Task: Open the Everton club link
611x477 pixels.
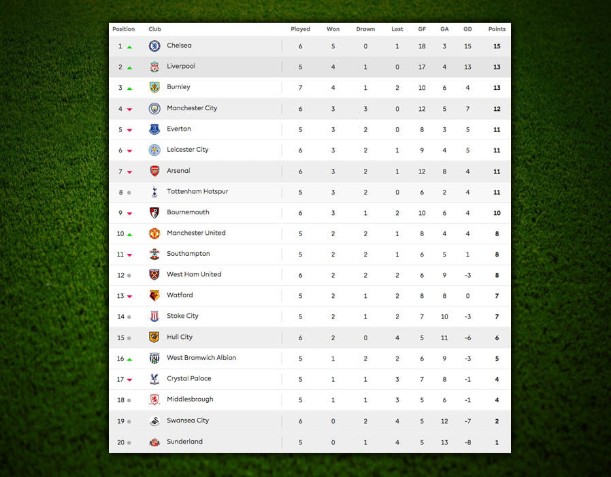Action: pos(179,129)
